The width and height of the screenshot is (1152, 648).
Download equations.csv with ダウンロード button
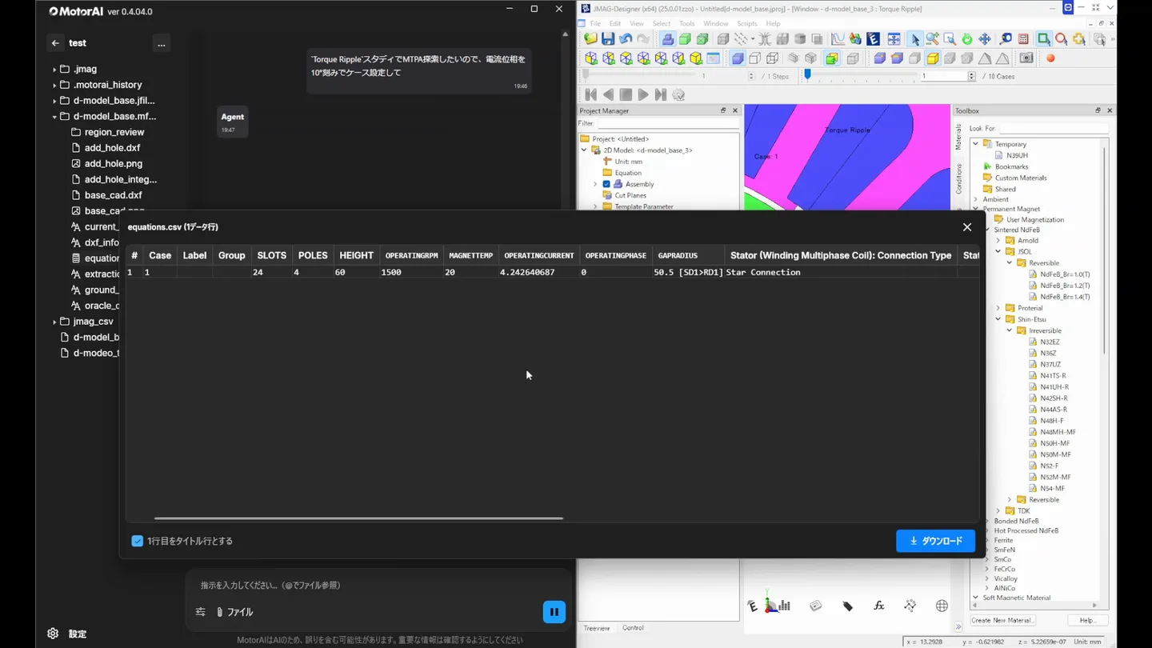[x=936, y=541]
